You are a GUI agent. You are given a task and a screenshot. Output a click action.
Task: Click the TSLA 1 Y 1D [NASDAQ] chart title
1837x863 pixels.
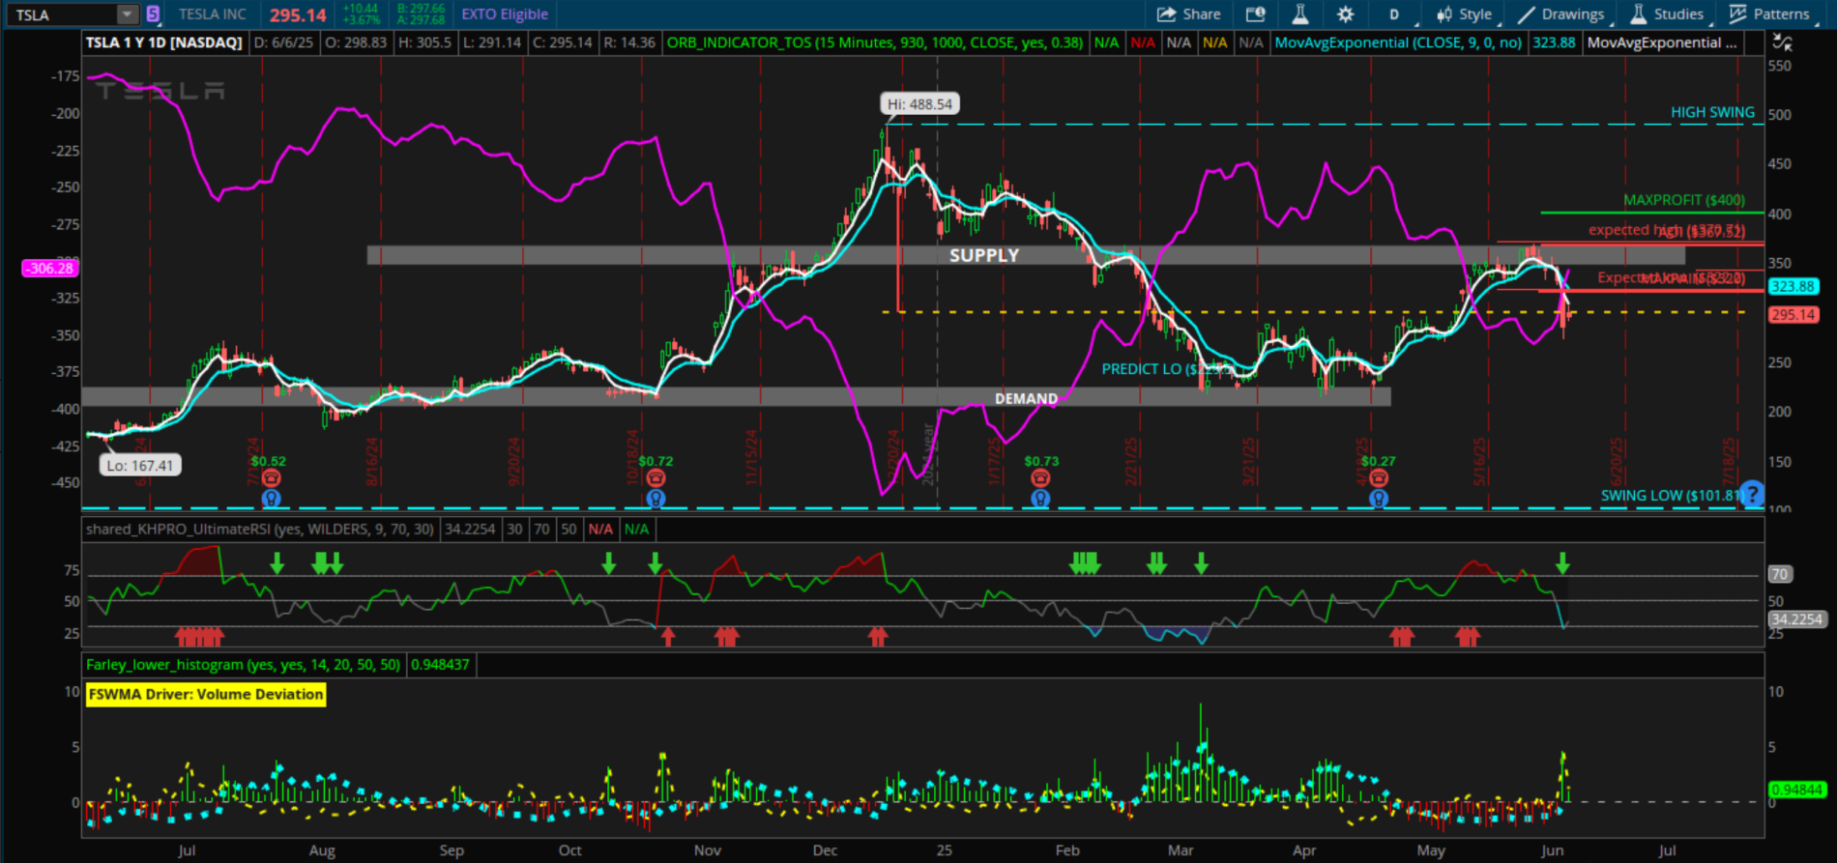[x=163, y=43]
